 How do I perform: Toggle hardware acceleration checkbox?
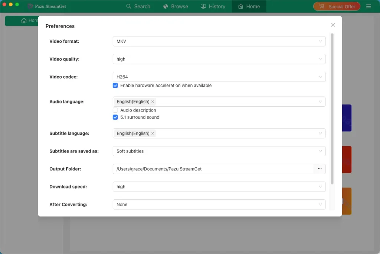point(115,86)
